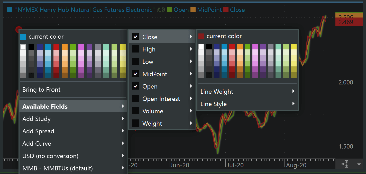Click the Open legend label
Image resolution: width=366 pixels, height=174 pixels.
(181, 10)
